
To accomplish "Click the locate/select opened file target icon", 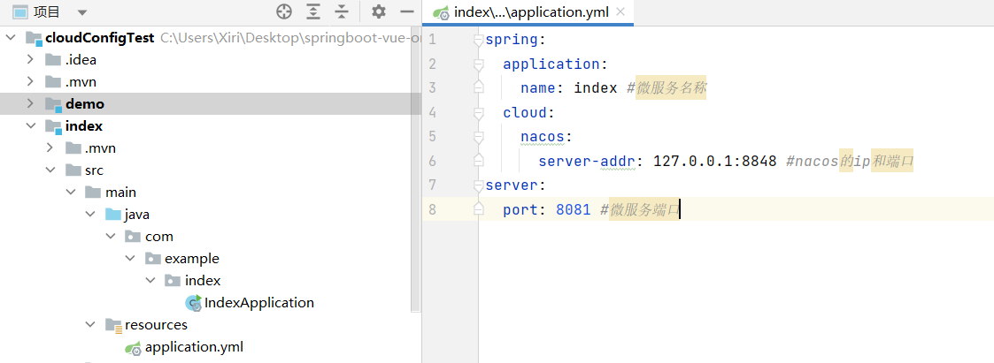I will 284,11.
